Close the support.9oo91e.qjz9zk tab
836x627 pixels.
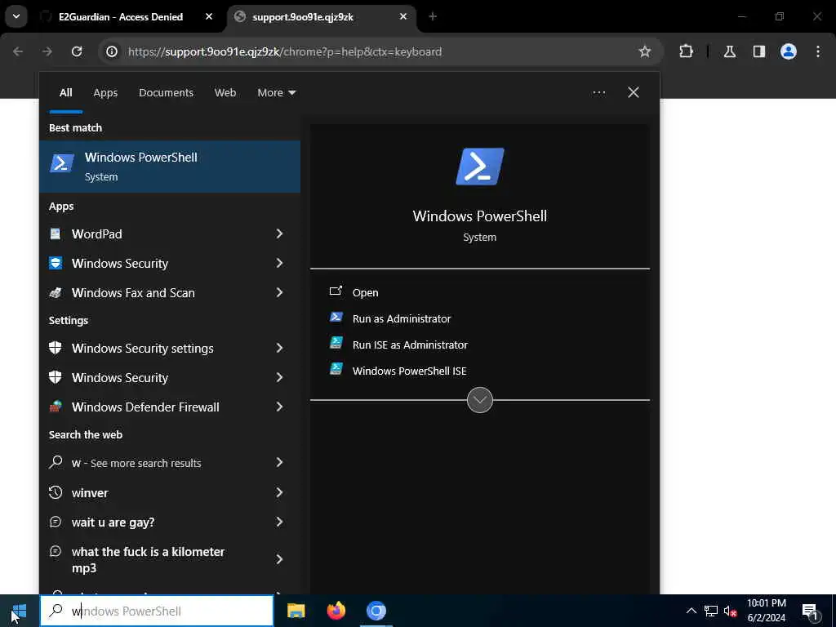point(403,17)
